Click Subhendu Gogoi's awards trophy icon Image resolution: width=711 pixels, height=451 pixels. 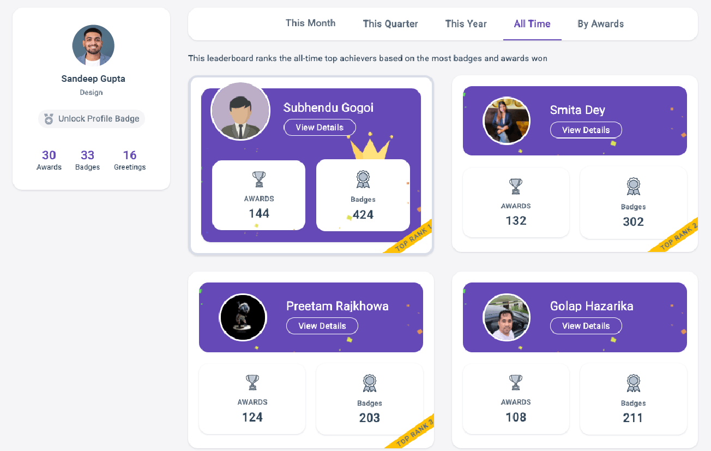[258, 179]
